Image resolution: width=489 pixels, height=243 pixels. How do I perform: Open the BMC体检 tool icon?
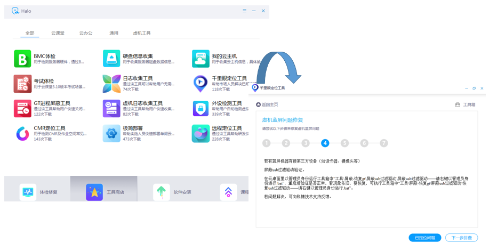22,59
